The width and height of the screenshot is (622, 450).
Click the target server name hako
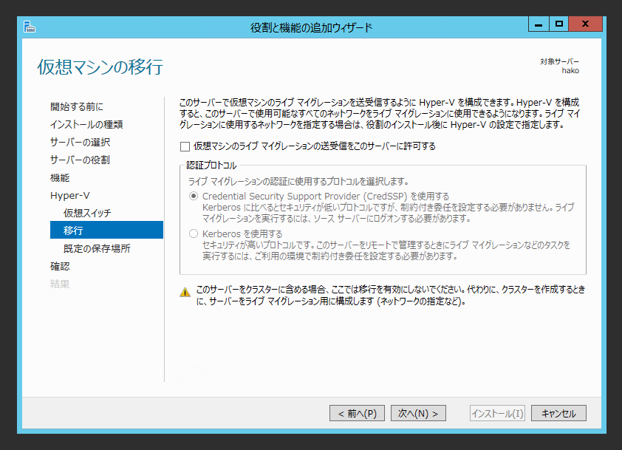tap(570, 71)
